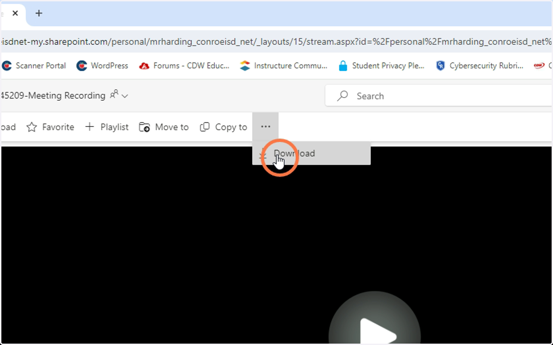Image resolution: width=553 pixels, height=345 pixels.
Task: Click the CDW Forums bookmark favicon
Action: [144, 66]
